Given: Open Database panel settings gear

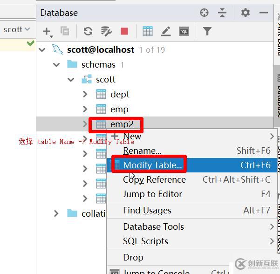Looking at the screenshot, I should coord(246,13).
